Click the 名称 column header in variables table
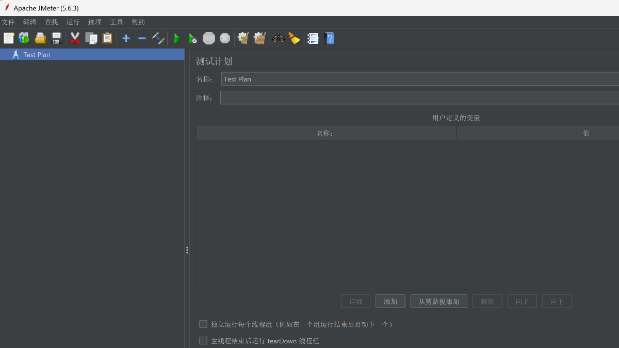 326,133
